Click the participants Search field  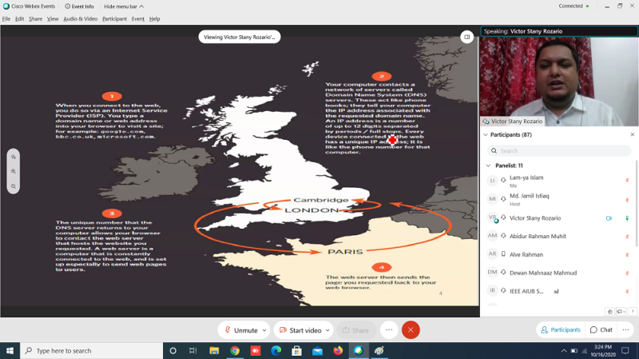click(x=559, y=150)
